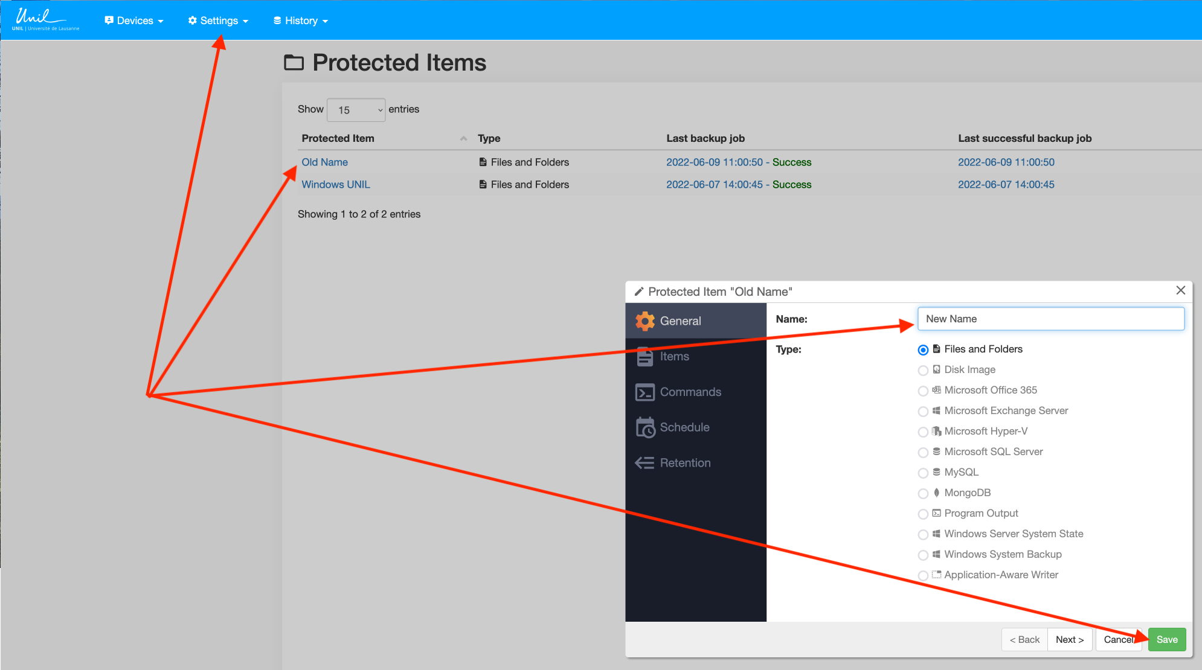The height and width of the screenshot is (670, 1202).
Task: Click the Retention arrow-list icon
Action: (x=644, y=463)
